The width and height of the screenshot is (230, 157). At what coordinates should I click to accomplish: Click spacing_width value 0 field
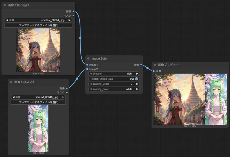coord(114,84)
